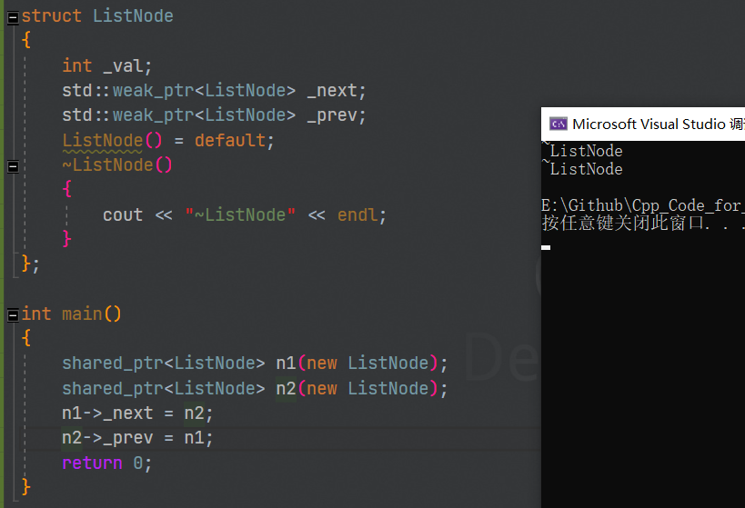This screenshot has height=508, width=745.
Task: Click the E:\Github path in console output
Action: coord(643,205)
